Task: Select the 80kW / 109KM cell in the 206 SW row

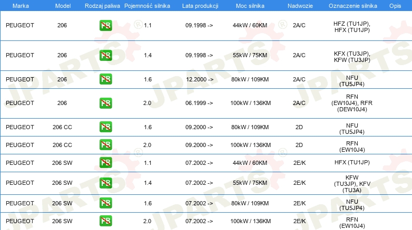Action: point(250,203)
